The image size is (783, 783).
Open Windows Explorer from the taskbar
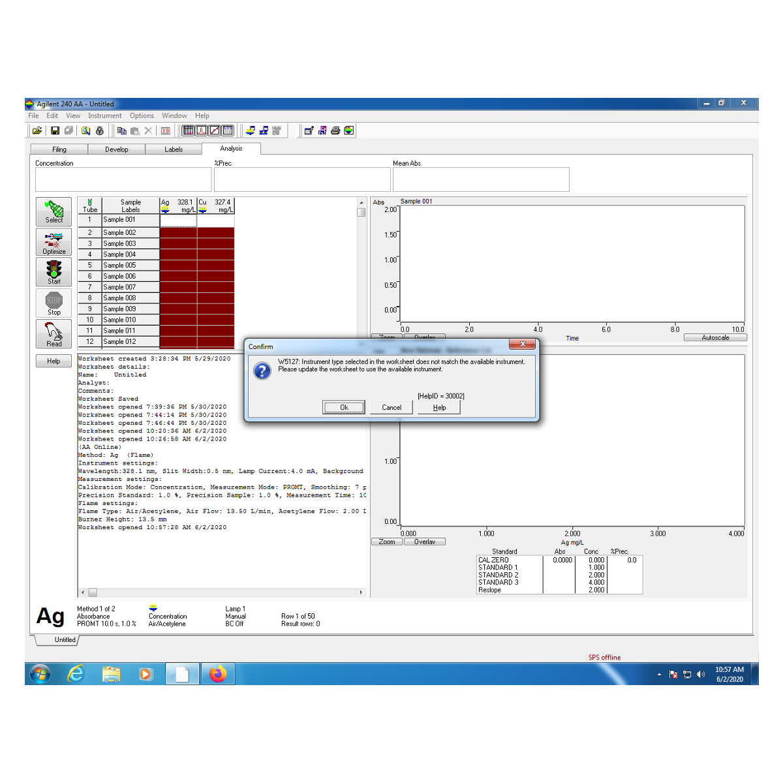pos(112,673)
